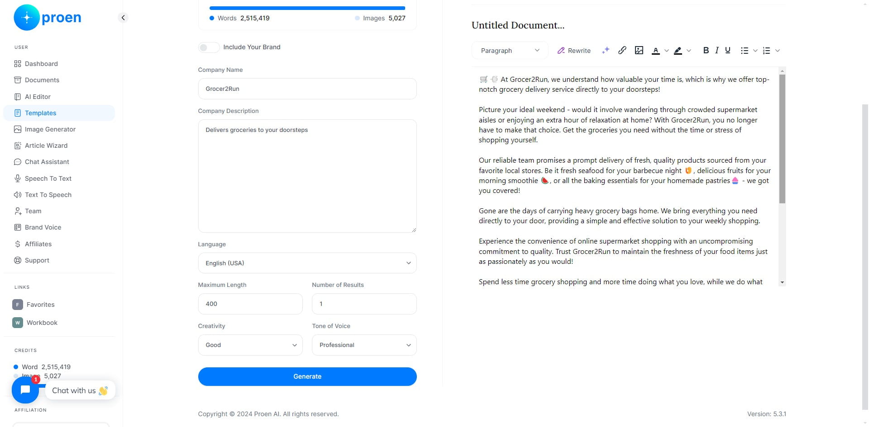Click the Rewrite button
869x427 pixels.
(574, 51)
